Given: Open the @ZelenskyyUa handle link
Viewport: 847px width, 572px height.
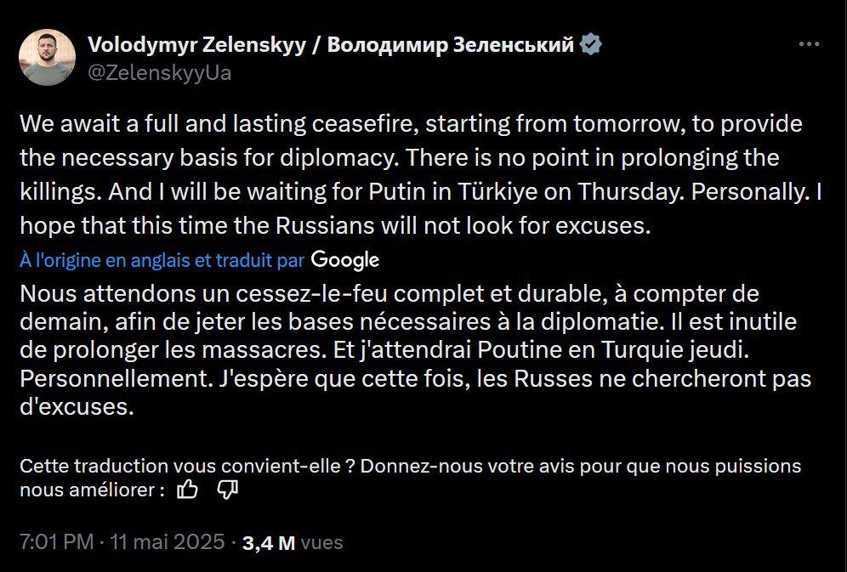Looking at the screenshot, I should click(x=160, y=73).
